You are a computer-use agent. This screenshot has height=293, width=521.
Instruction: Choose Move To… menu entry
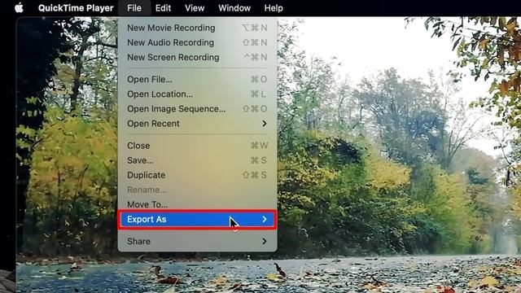pyautogui.click(x=197, y=204)
